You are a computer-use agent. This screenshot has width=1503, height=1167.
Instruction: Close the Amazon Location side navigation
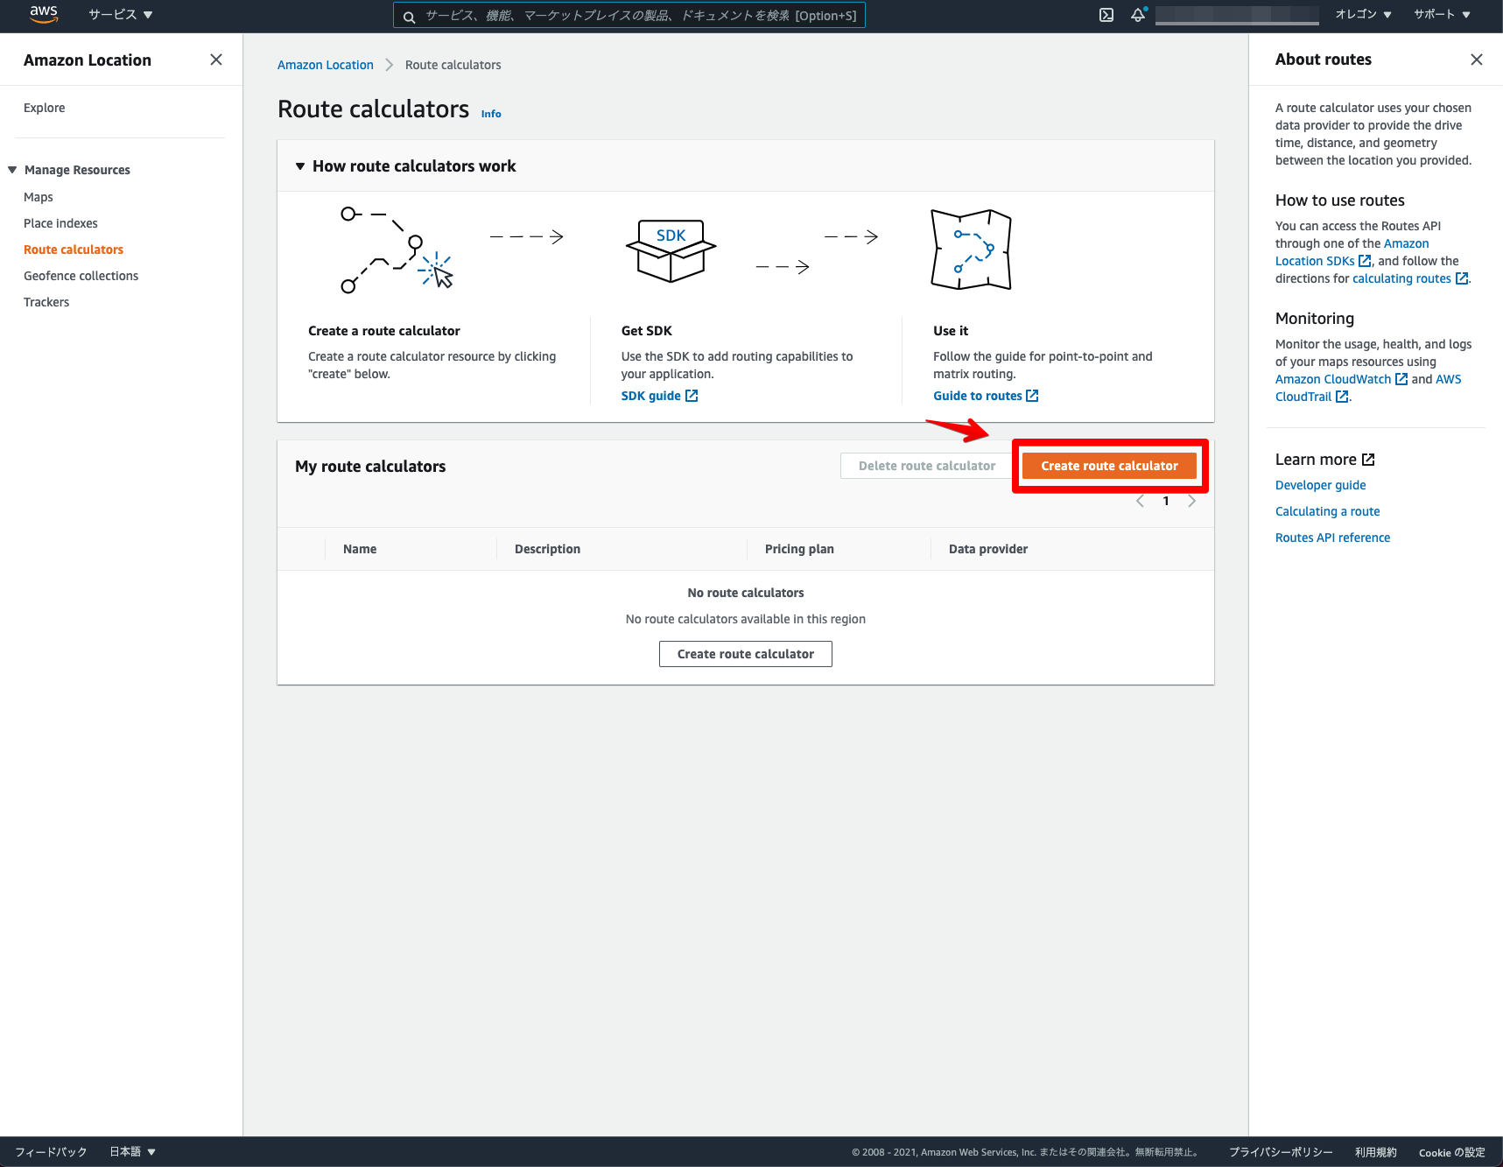[x=216, y=60]
